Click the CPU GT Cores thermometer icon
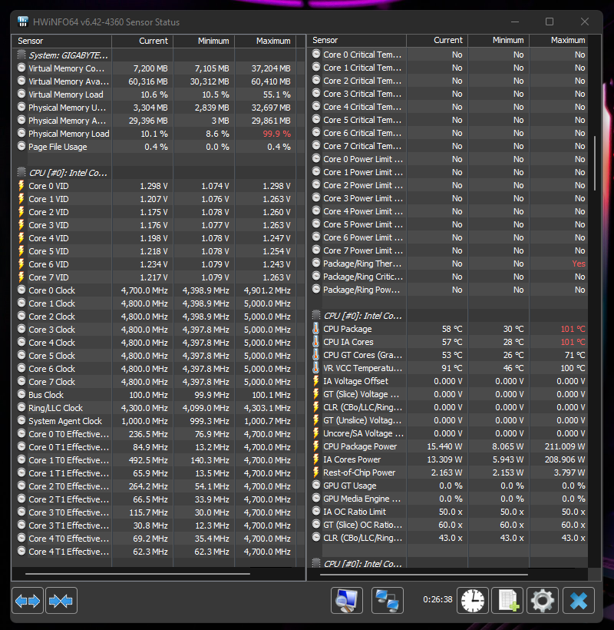Image resolution: width=614 pixels, height=630 pixels. 316,355
